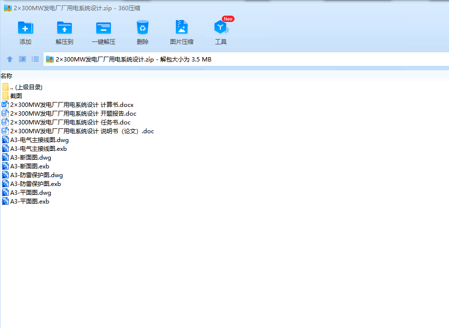This screenshot has height=328, width=449.
Task: Select file name A3-防雷保护图.exb
Action: click(36, 184)
